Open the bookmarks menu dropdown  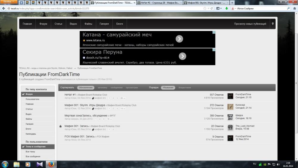(219, 8)
